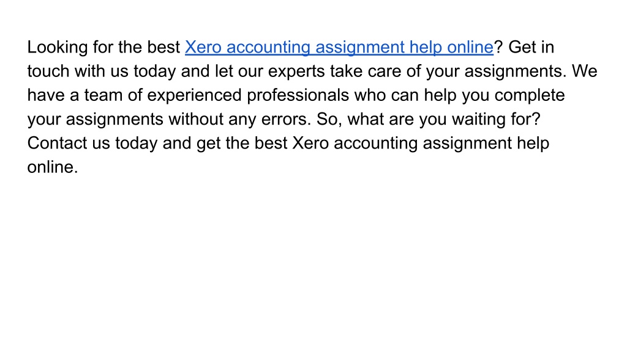Click the word "experts" in the paragraph
Image resolution: width=627 pixels, height=352 pixels.
click(x=296, y=72)
